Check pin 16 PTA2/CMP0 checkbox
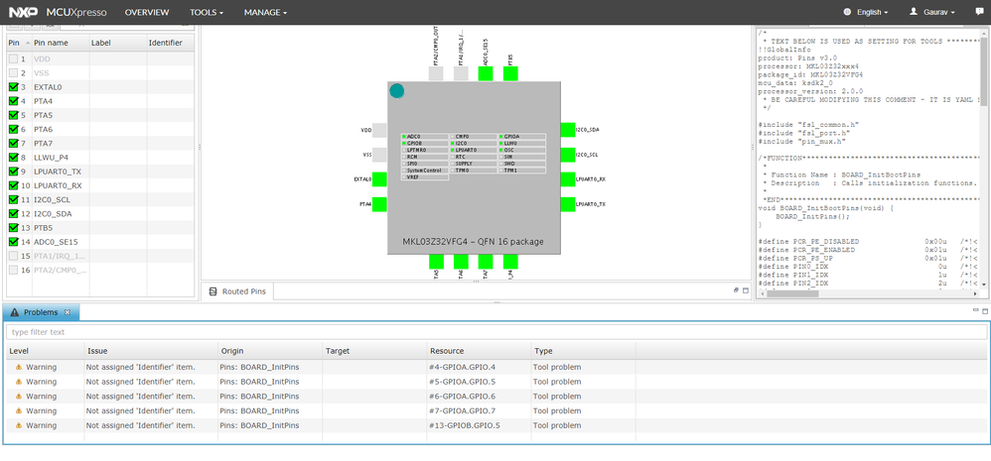Screen dimensions: 991x461 tap(13, 270)
